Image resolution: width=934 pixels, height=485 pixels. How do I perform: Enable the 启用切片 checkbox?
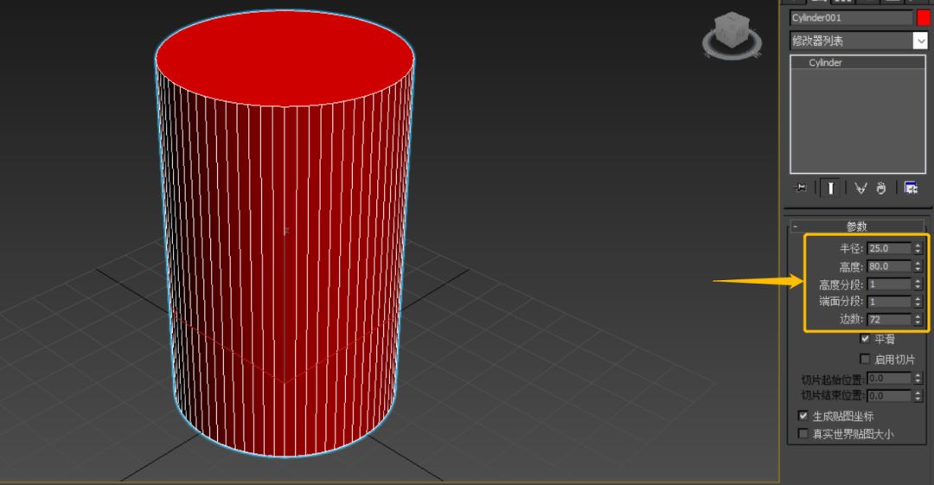pyautogui.click(x=865, y=359)
